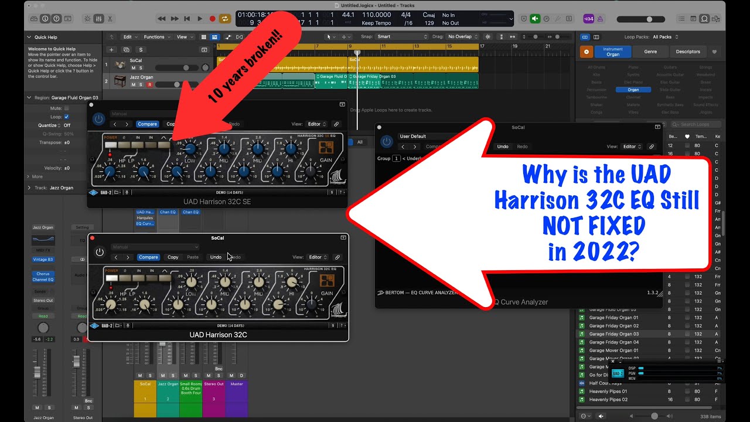Select the Heavenly Pipes 01 loop

coord(608,392)
